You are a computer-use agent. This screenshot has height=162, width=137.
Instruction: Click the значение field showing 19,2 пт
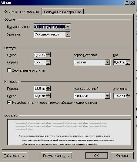pyautogui.click(x=120, y=96)
